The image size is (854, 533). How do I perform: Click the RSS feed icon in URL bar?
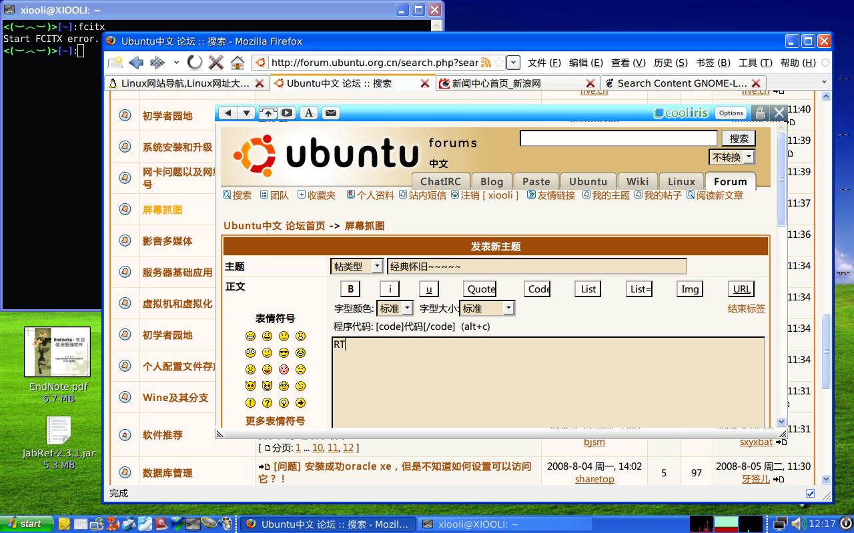(x=486, y=63)
